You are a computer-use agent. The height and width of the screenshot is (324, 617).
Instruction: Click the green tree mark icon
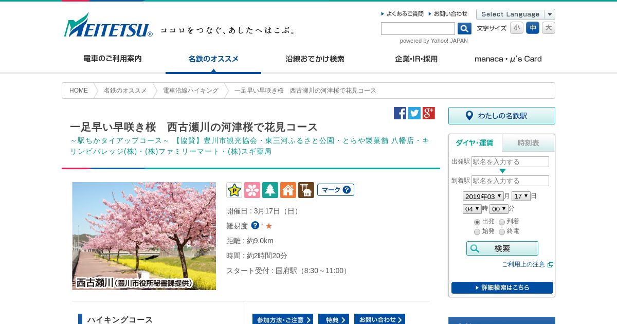[x=270, y=190]
